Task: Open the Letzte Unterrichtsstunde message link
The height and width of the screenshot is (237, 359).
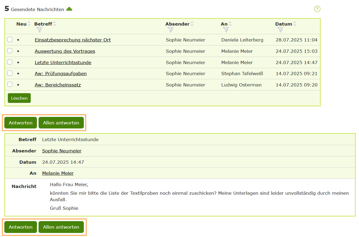Action: (x=63, y=62)
